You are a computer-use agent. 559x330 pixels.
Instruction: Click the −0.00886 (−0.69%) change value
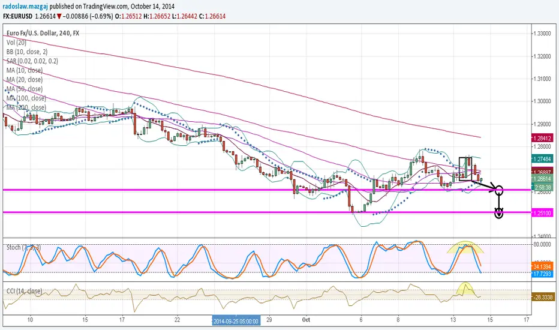[88, 16]
